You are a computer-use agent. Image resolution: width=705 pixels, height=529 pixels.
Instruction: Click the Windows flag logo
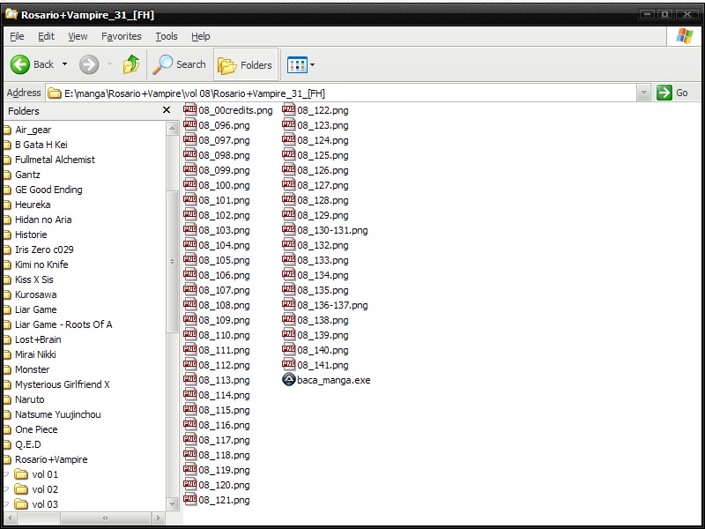coord(685,36)
